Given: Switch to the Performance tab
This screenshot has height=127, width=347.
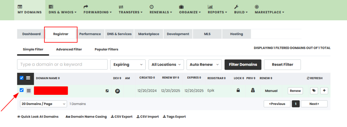Looking at the screenshot, I should pos(90,34).
